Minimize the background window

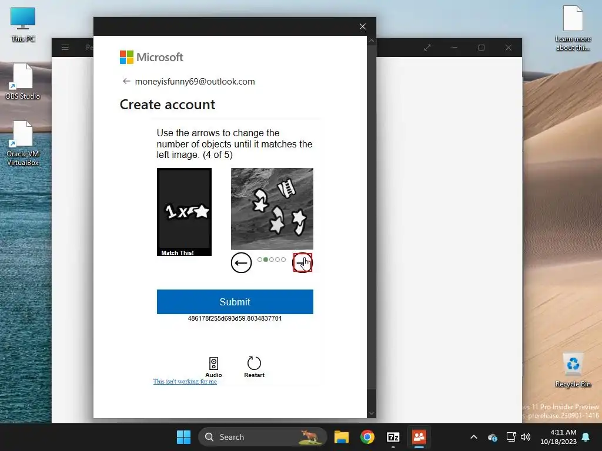coord(454,48)
